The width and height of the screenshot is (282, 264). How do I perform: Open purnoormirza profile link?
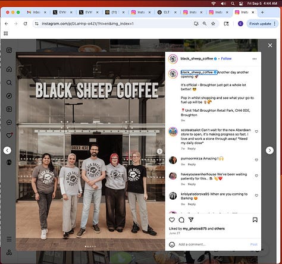(192, 159)
